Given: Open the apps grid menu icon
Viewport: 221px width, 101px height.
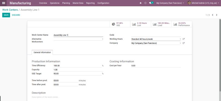Looking at the screenshot, I should tap(4, 3).
